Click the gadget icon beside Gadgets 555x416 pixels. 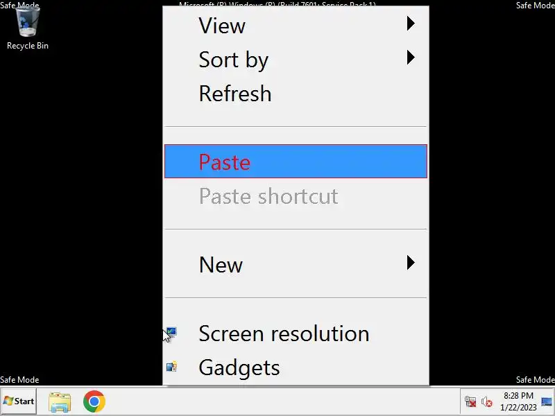click(x=171, y=367)
